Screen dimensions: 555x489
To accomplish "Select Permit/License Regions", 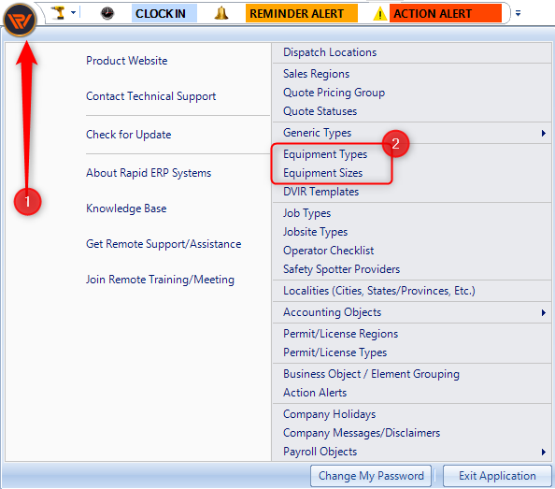I will [x=412, y=334].
